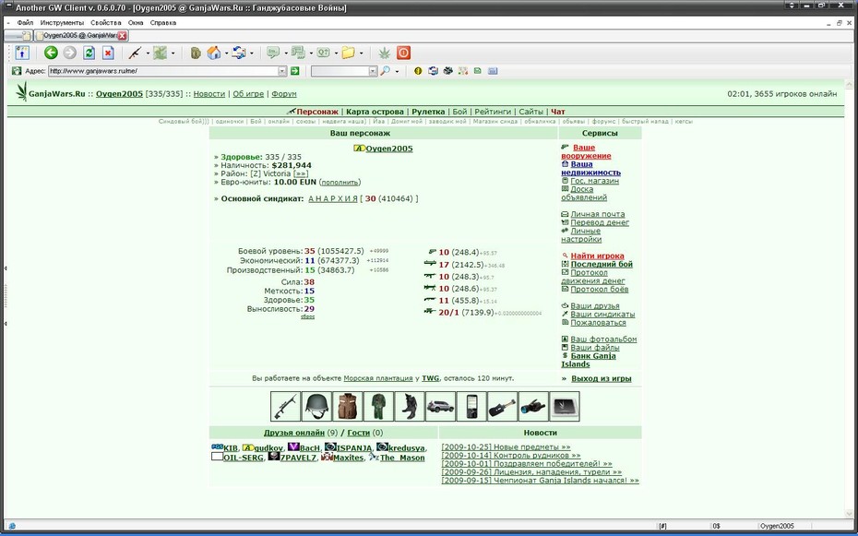
Task: Expand the address bar URL dropdown
Action: point(282,70)
